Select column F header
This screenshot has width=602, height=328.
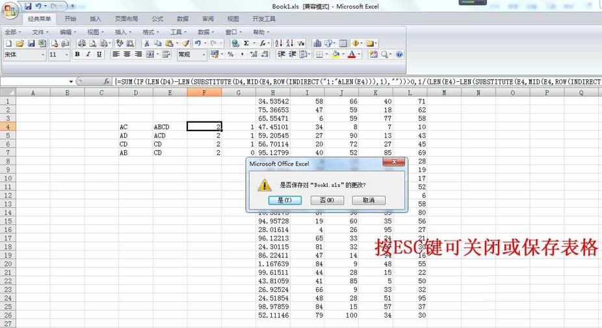[204, 92]
